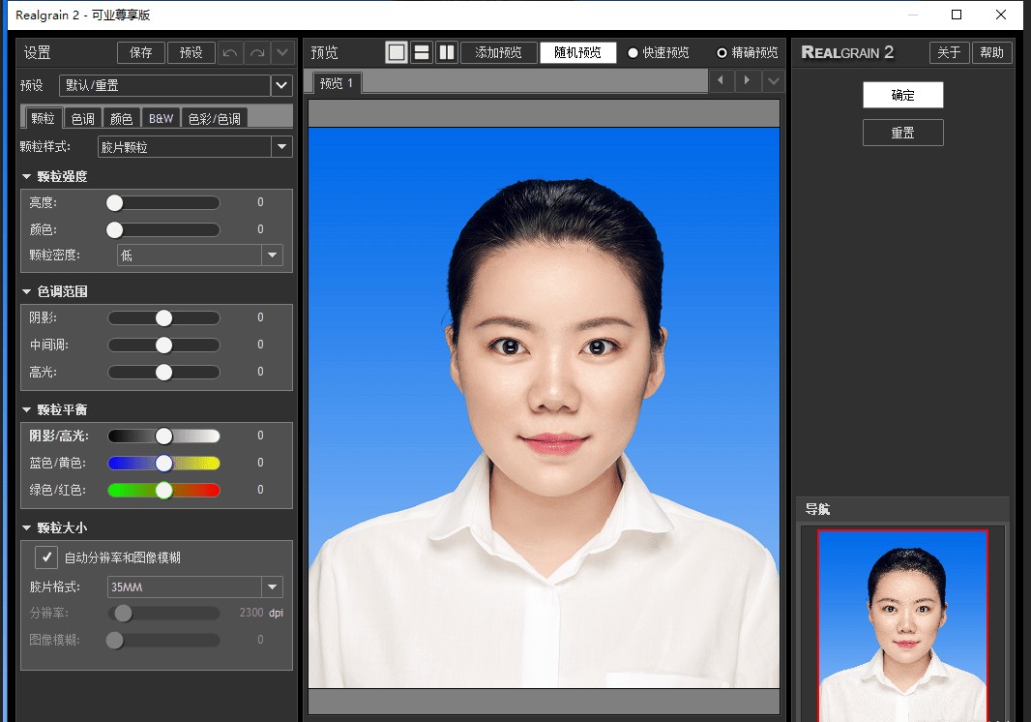Click the 图像模糊 slider handle

pos(114,641)
